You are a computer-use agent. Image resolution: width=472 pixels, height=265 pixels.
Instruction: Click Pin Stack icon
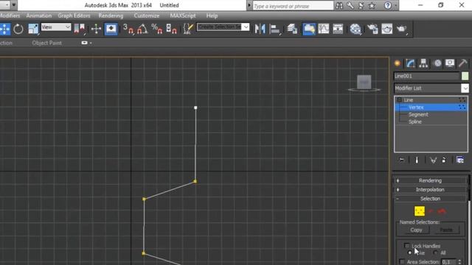[x=401, y=160]
